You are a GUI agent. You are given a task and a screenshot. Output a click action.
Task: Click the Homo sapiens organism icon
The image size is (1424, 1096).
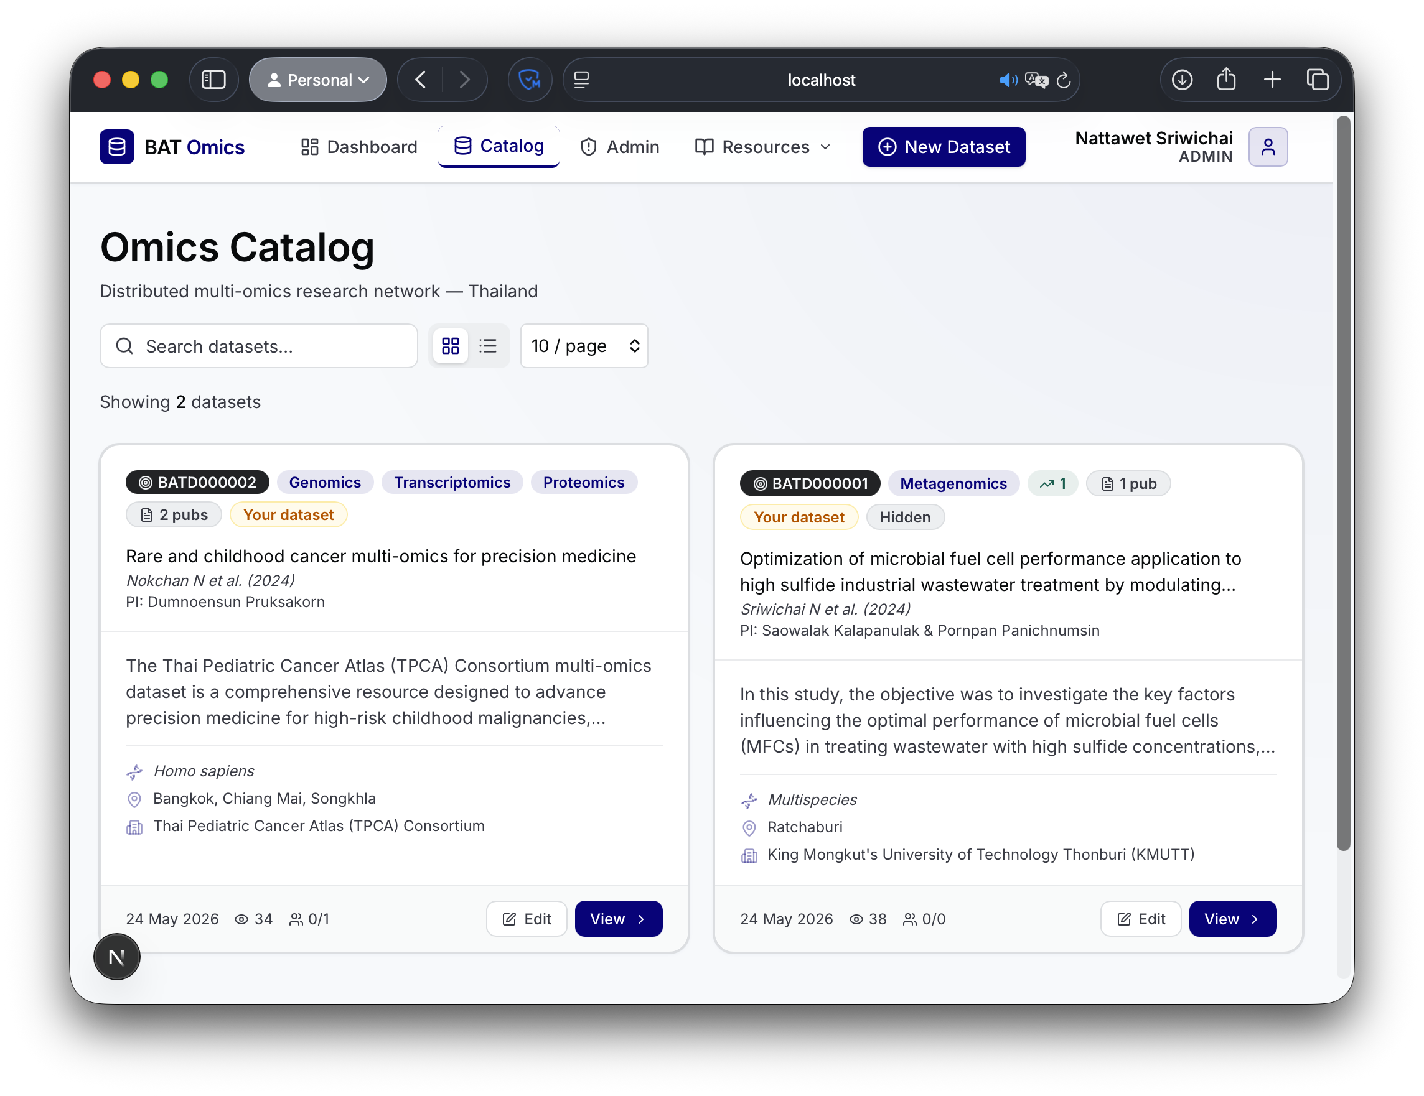(x=134, y=772)
